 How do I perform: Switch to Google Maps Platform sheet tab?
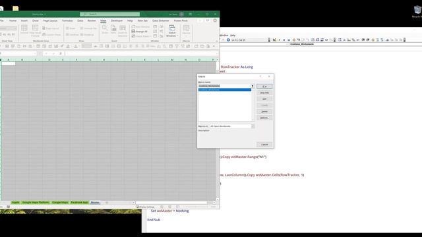(x=36, y=202)
